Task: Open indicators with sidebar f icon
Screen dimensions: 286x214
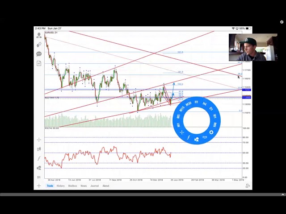Action: tap(39, 158)
